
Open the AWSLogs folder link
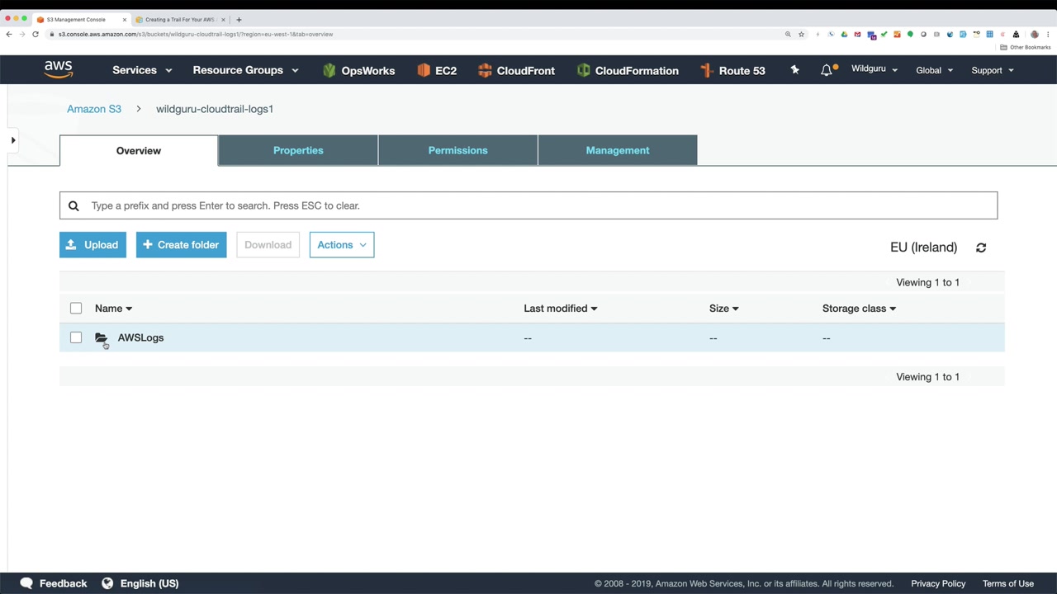(x=140, y=337)
